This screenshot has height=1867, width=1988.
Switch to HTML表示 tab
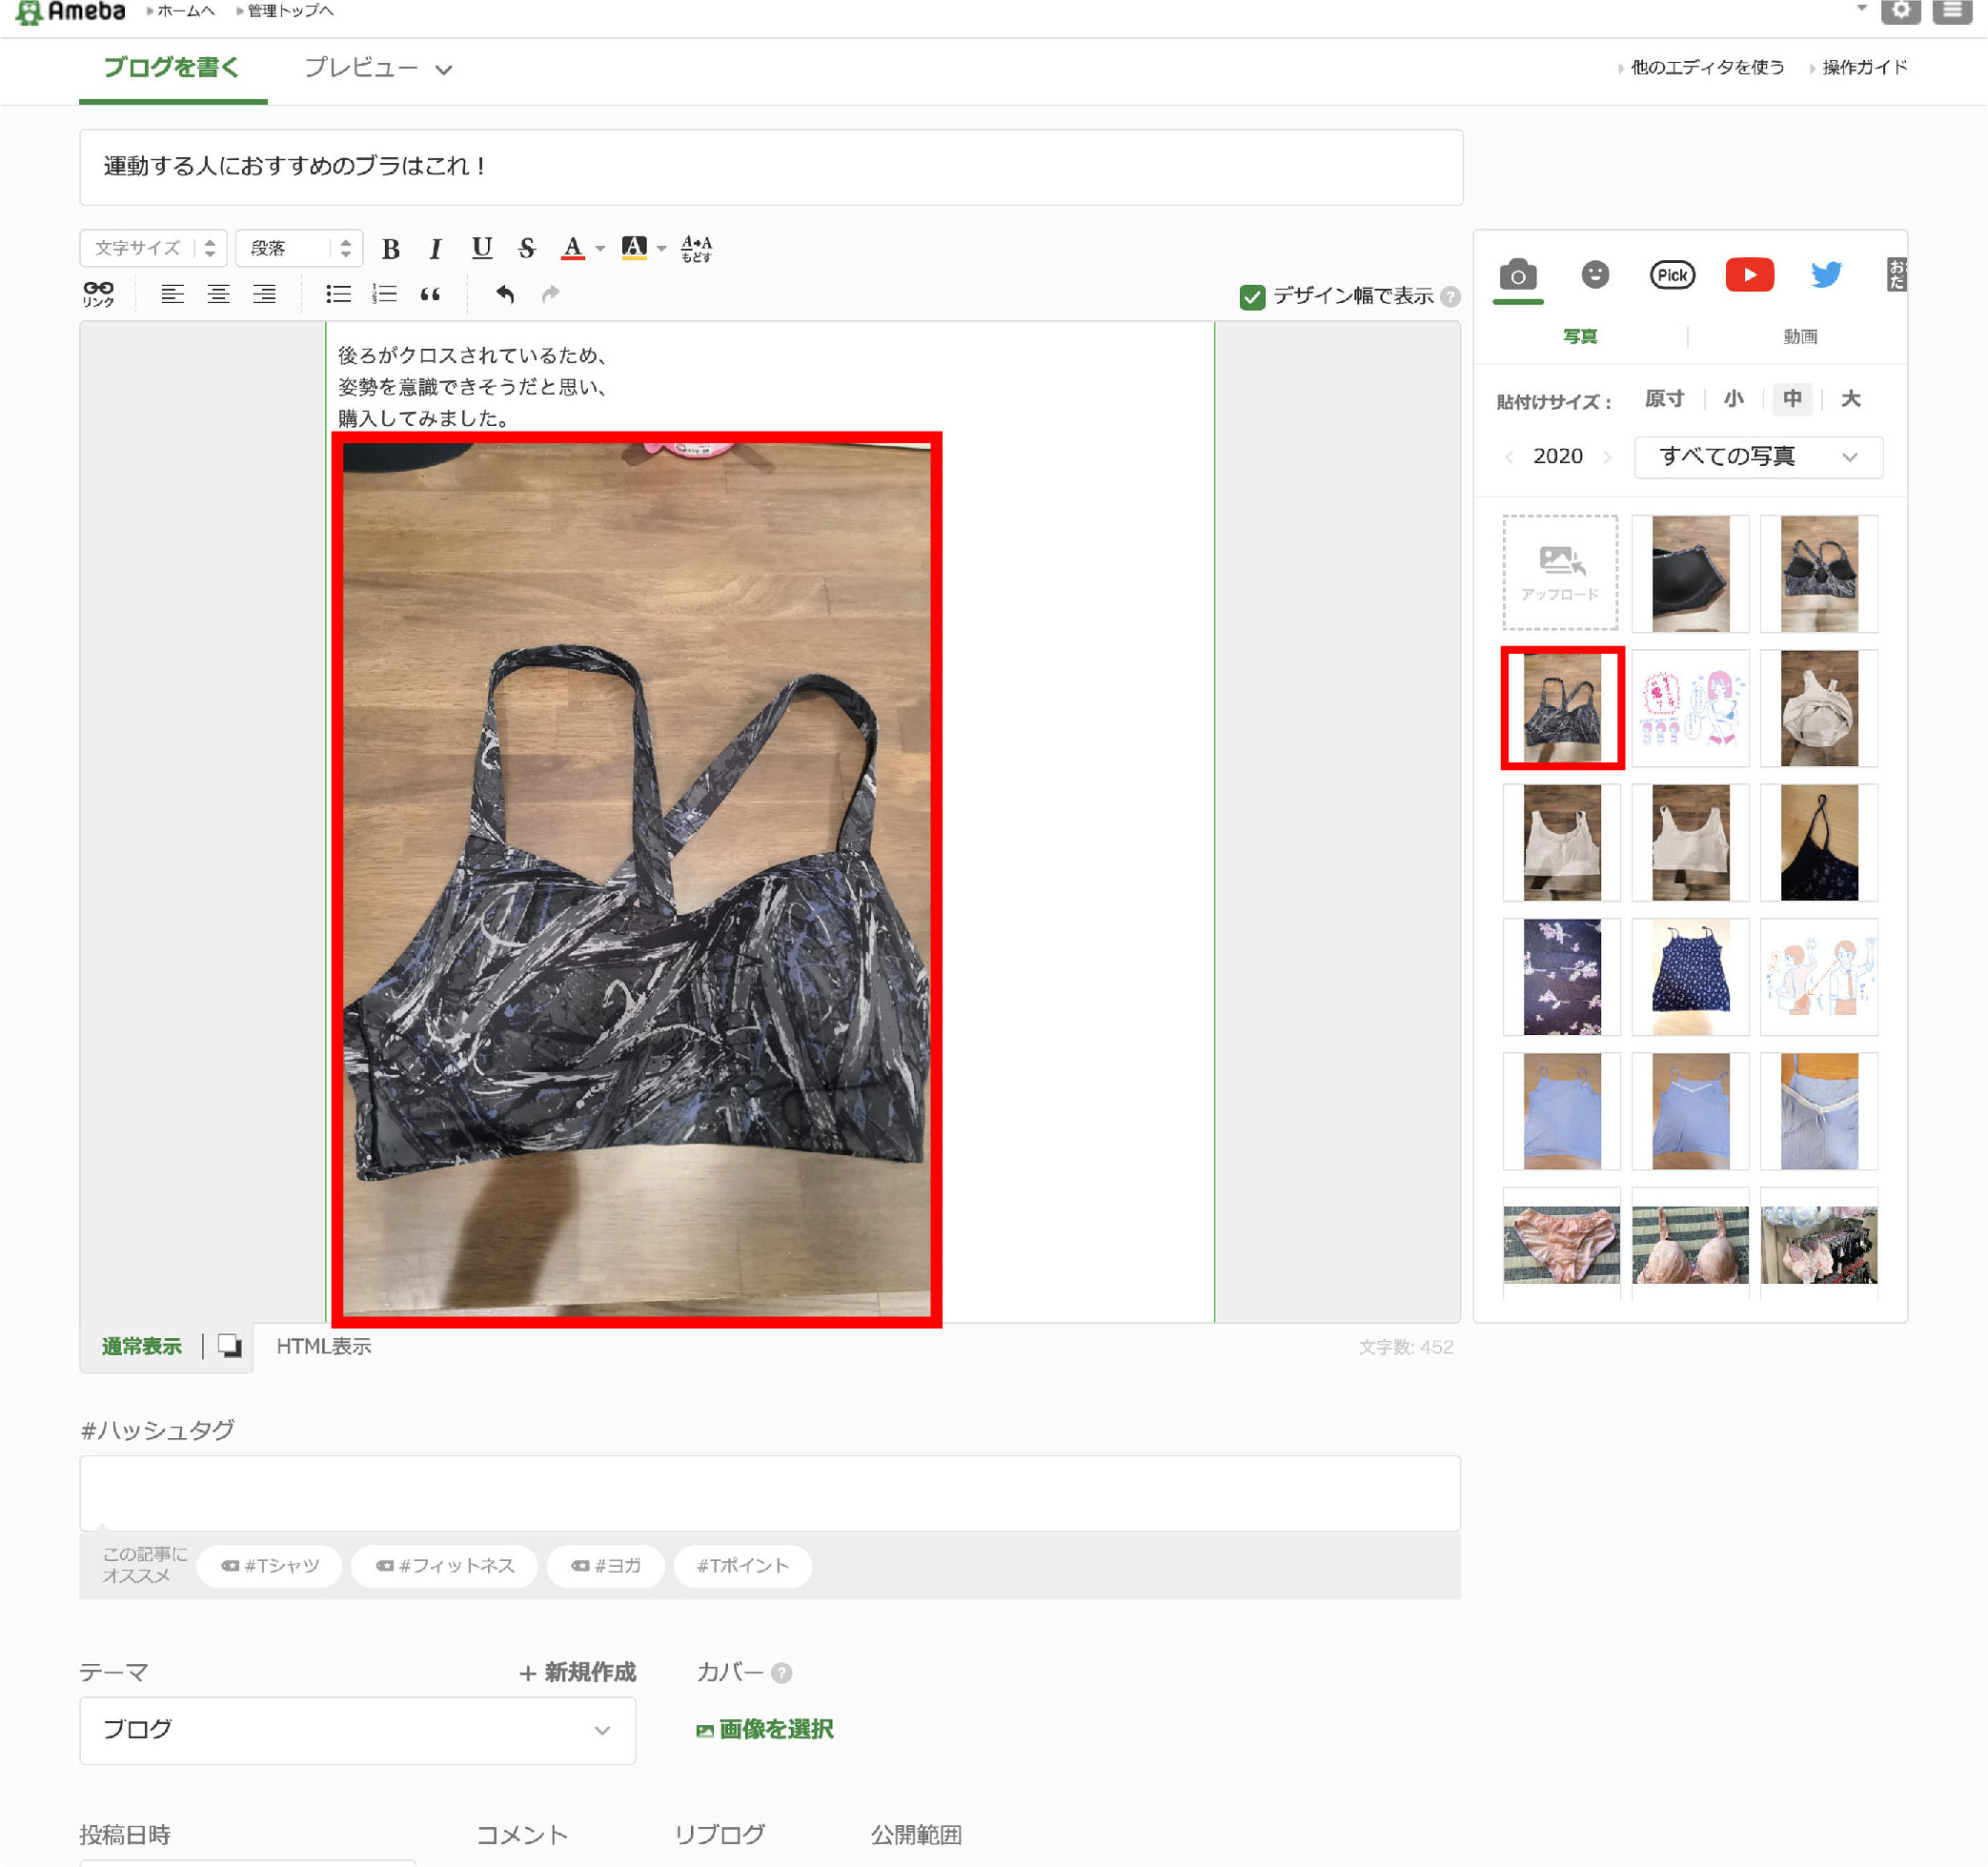323,1347
